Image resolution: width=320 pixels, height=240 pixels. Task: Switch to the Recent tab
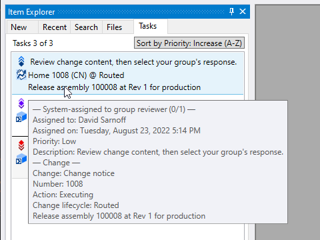click(x=55, y=27)
